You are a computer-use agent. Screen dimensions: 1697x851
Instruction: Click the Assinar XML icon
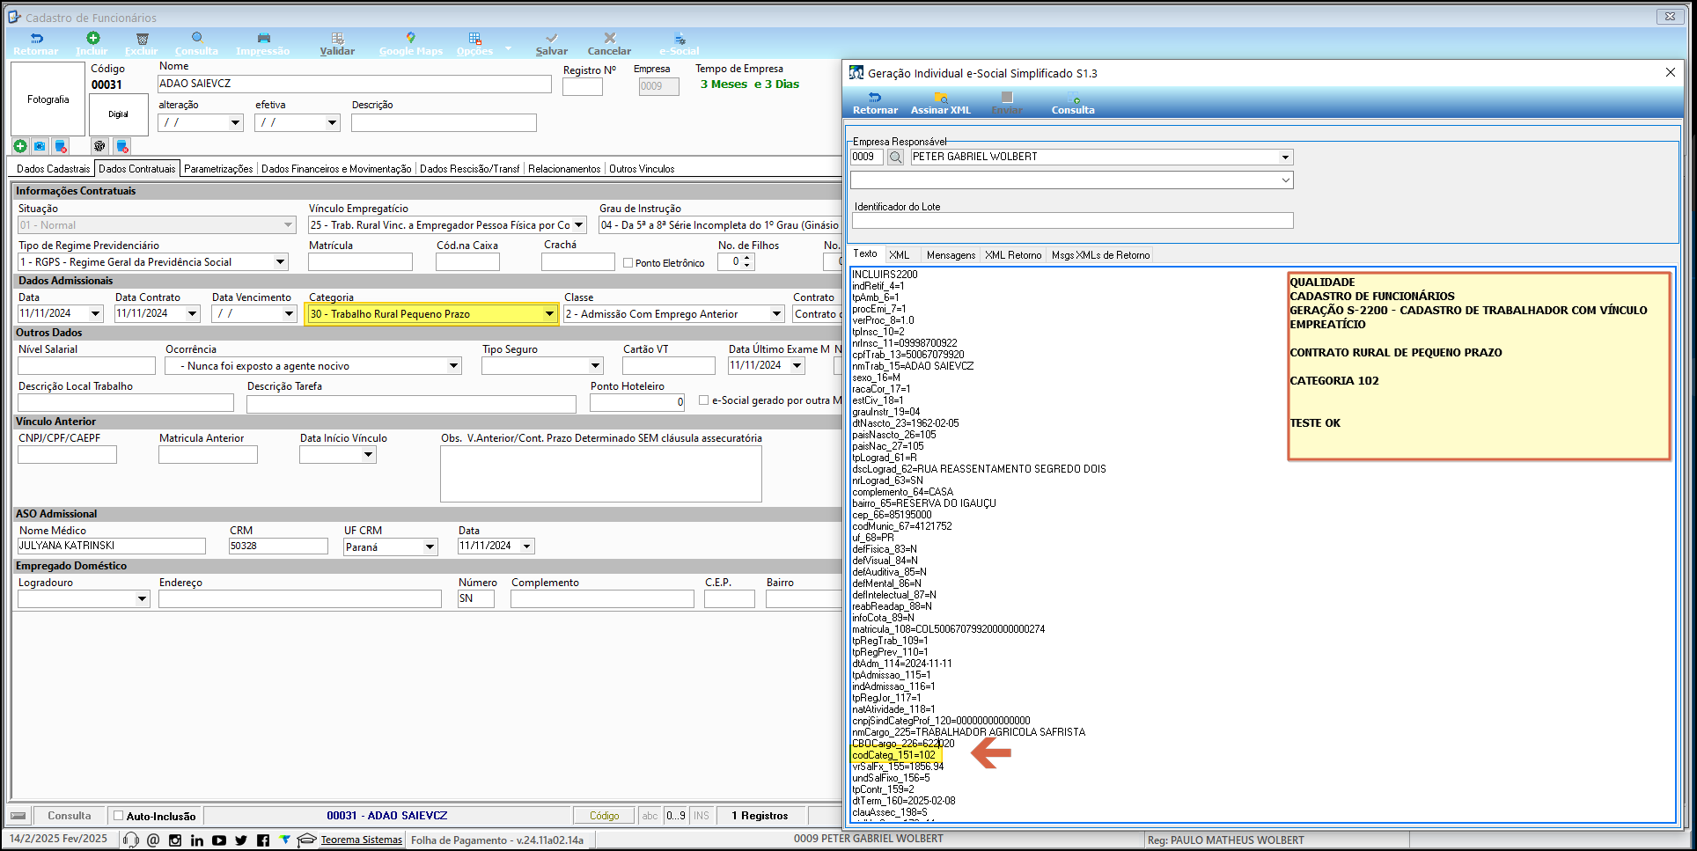click(941, 98)
